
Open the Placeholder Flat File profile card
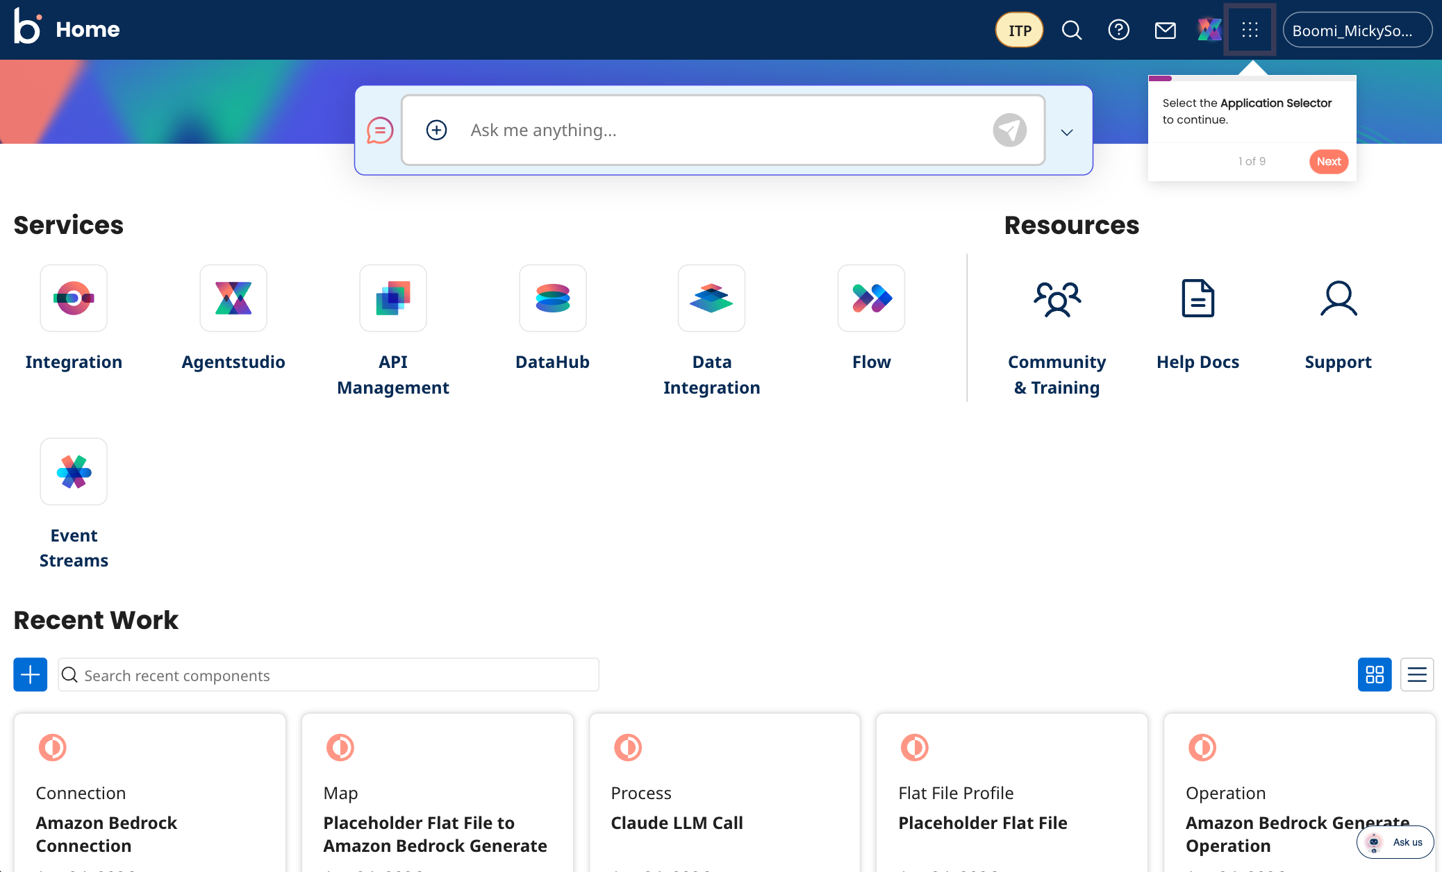(x=1012, y=793)
